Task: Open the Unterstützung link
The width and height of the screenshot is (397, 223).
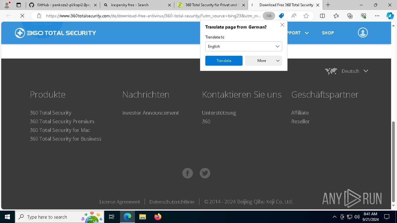Action: [219, 113]
